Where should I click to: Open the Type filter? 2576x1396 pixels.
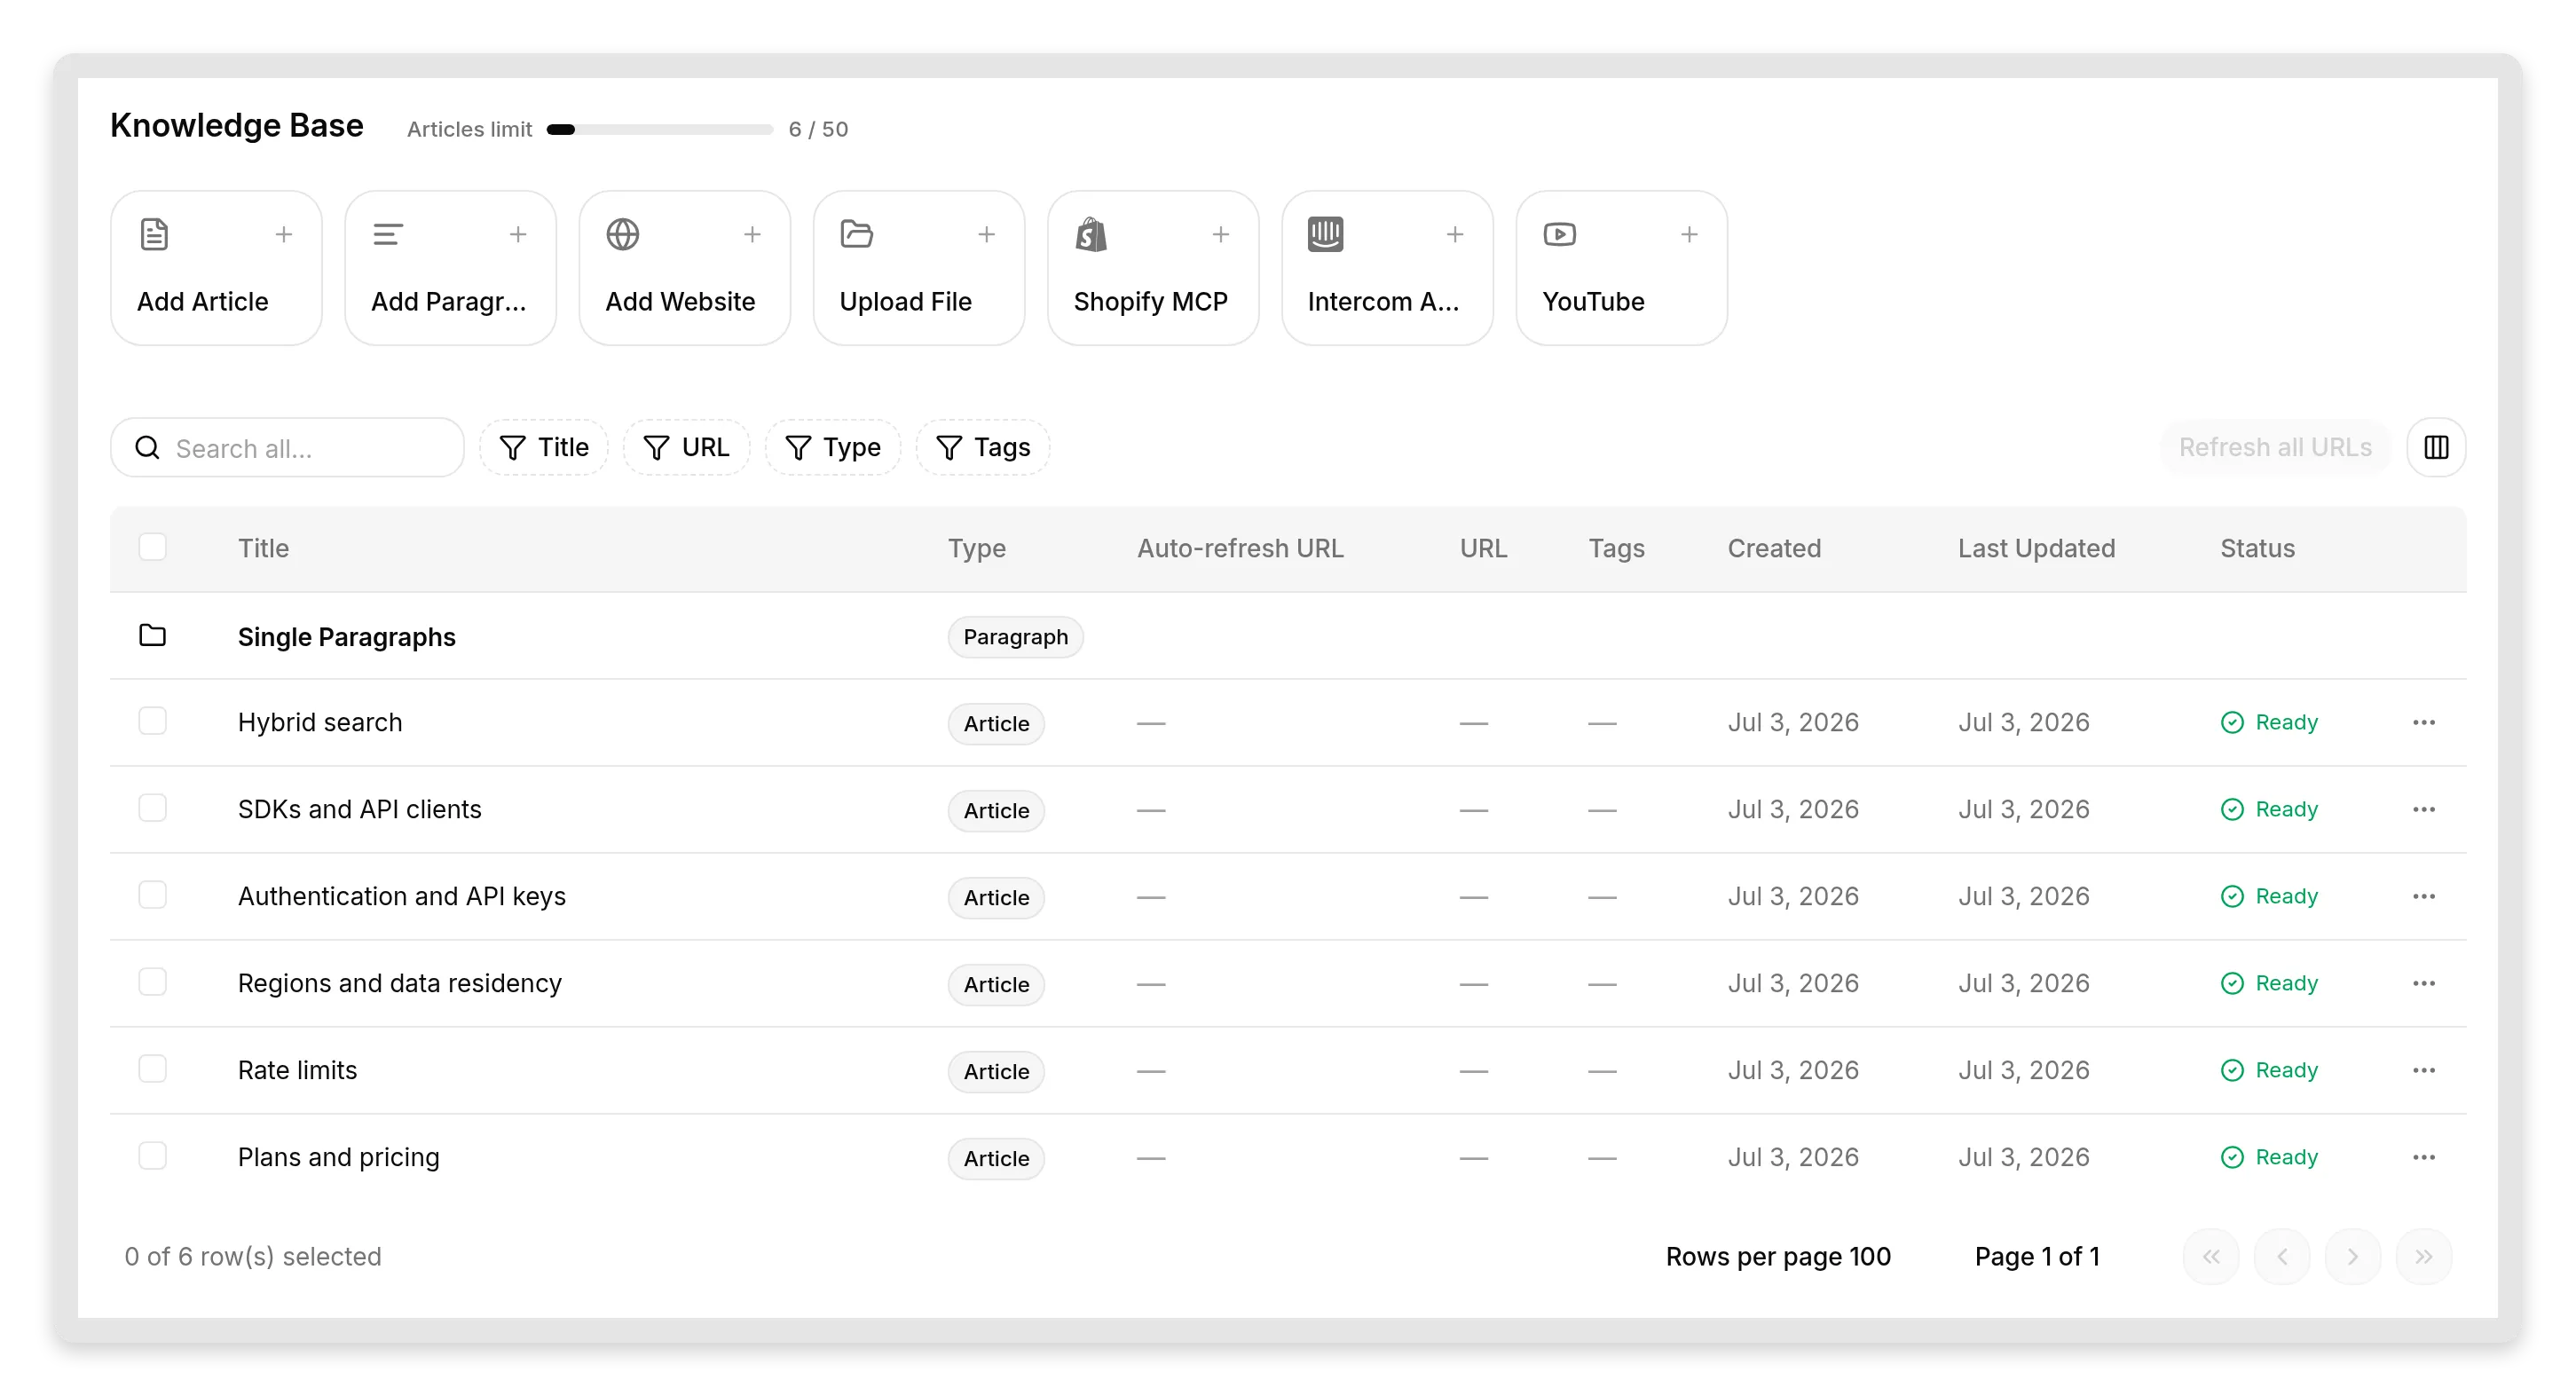833,447
